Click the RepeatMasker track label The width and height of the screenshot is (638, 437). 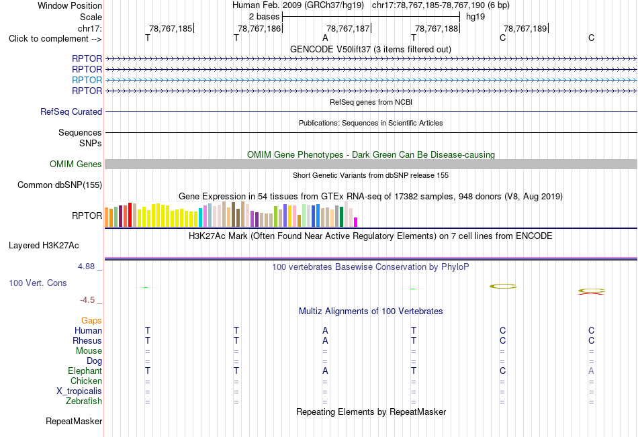tap(74, 421)
